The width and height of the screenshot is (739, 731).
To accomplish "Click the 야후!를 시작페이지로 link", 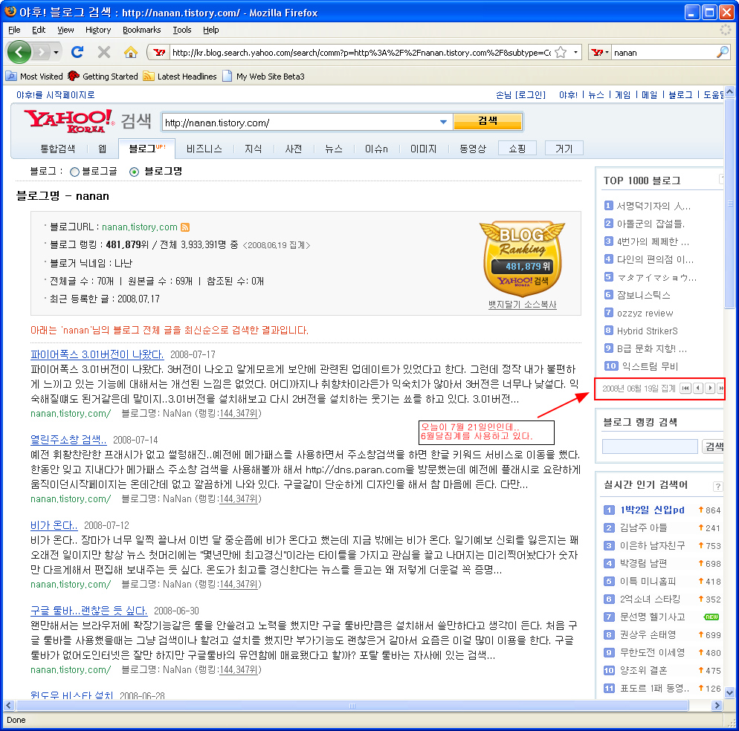I will [x=56, y=94].
